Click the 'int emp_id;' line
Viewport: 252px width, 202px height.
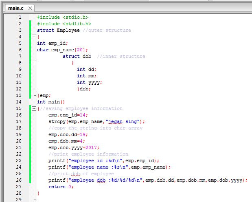(53, 43)
